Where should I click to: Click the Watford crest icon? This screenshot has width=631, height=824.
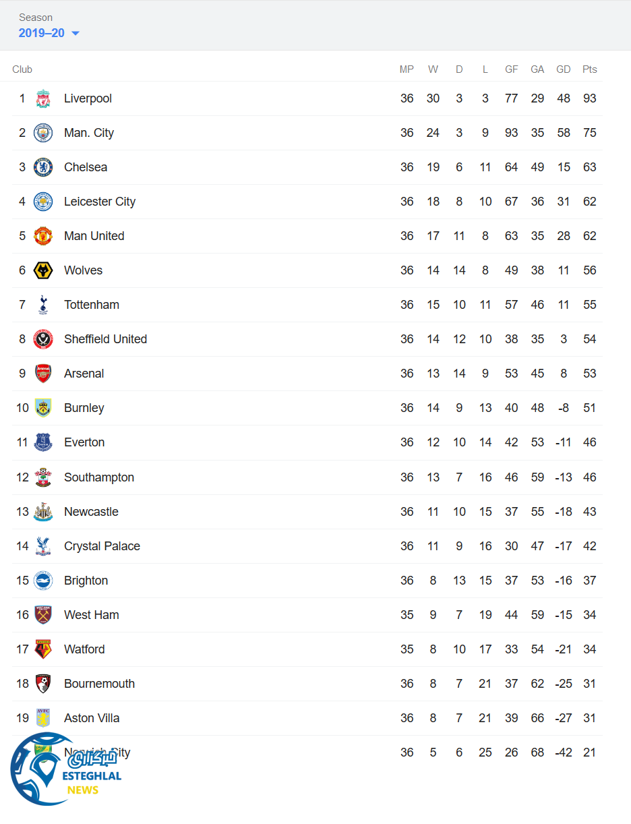click(x=43, y=649)
